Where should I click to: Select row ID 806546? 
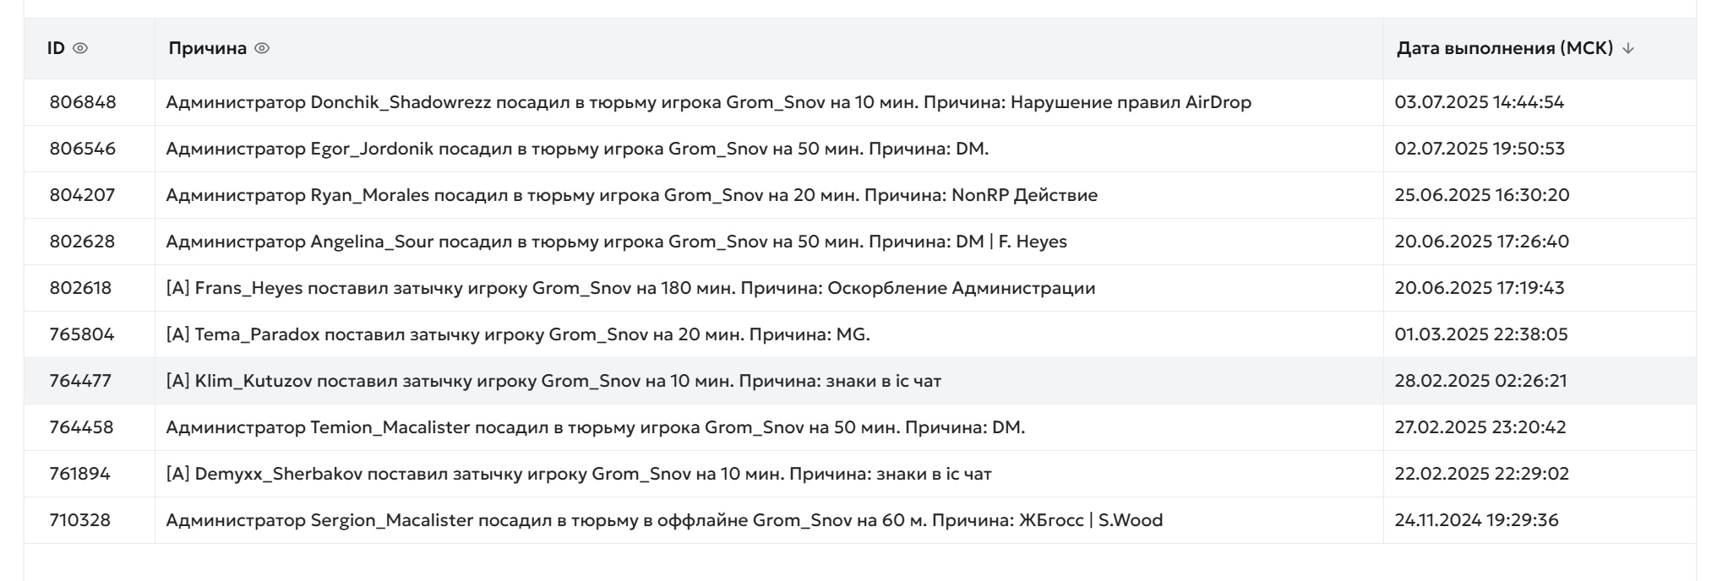tap(83, 149)
